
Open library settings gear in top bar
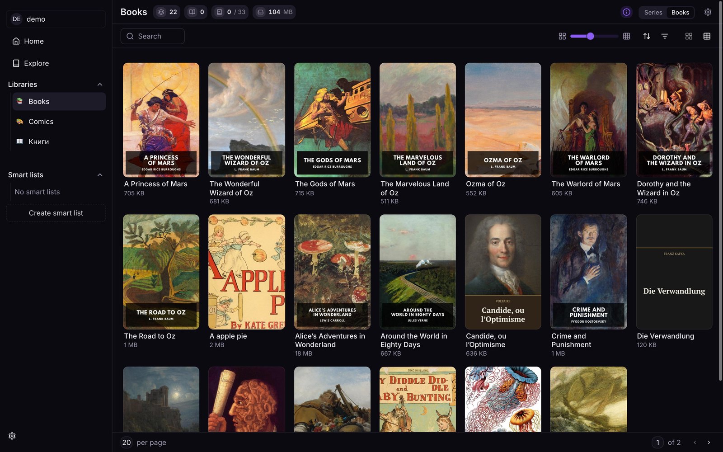[x=708, y=12]
